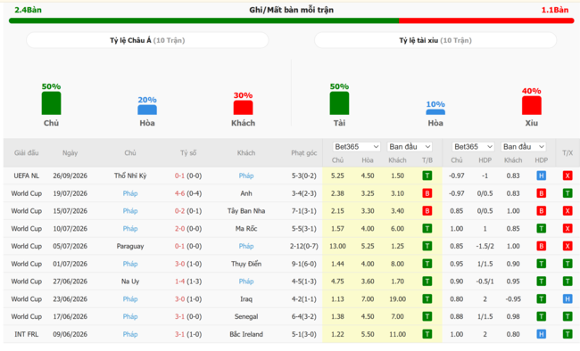
Task: Click the Bắc Ireland team name
Action: (x=246, y=334)
